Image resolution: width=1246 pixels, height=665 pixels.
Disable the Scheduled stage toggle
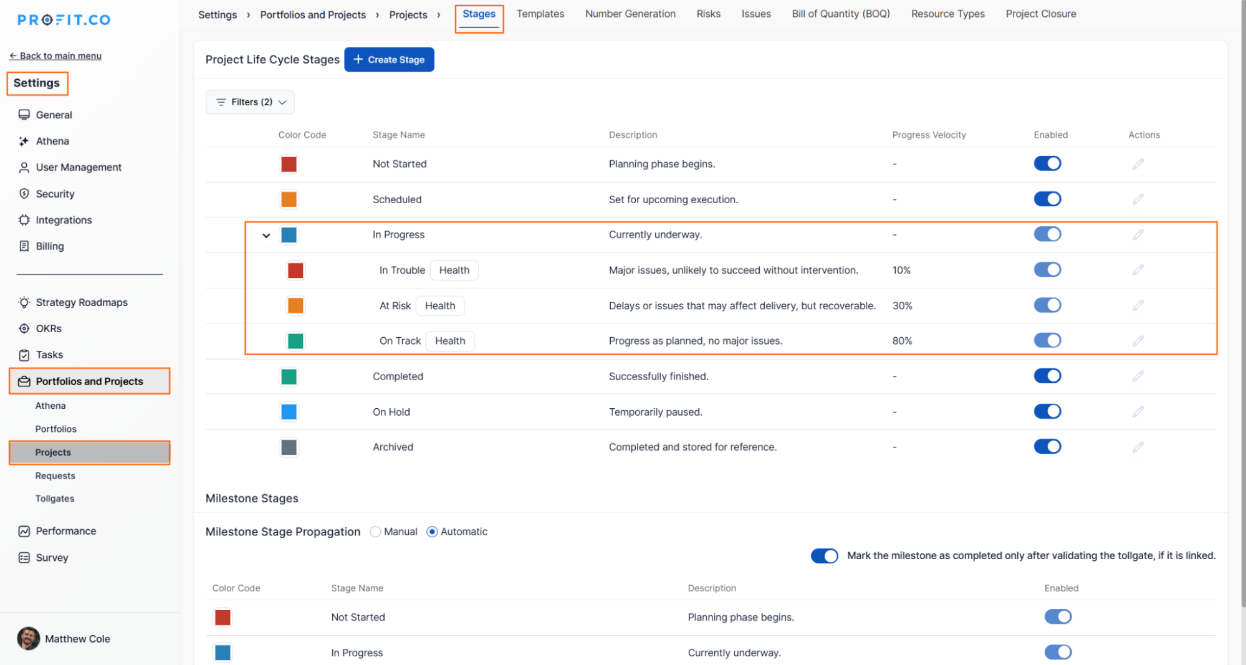point(1047,199)
